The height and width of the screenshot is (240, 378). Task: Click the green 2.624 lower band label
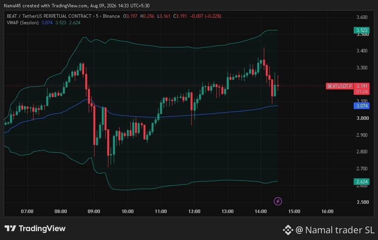point(362,181)
